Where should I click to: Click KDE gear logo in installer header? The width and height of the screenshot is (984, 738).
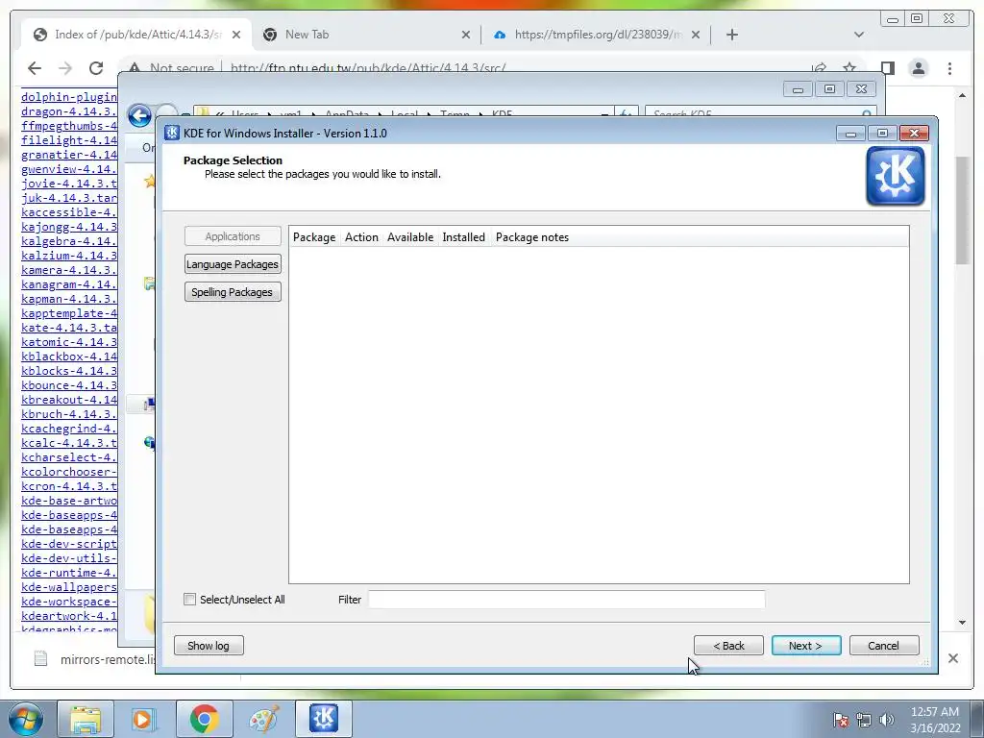pyautogui.click(x=895, y=177)
